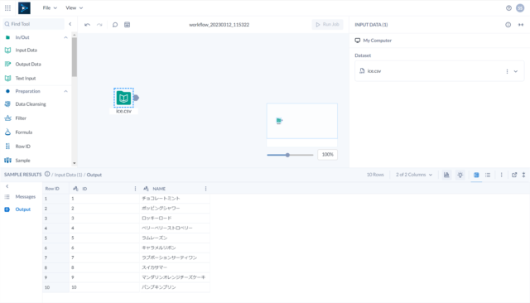Open the help question mark icon
530x303 pixels.
click(x=508, y=8)
